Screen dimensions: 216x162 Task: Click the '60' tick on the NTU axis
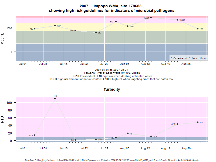point(10,118)
